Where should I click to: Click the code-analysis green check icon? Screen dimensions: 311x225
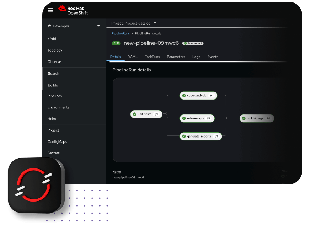coord(184,95)
